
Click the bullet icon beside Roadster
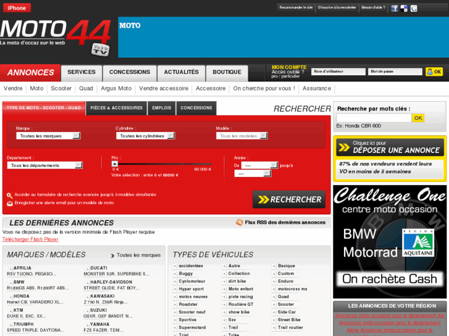tap(175, 305)
